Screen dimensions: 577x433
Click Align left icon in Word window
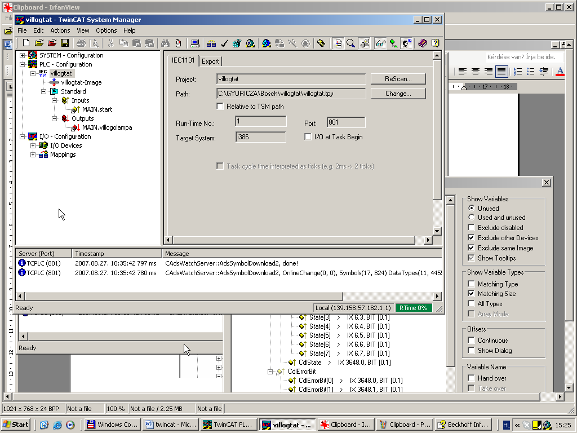tap(462, 72)
